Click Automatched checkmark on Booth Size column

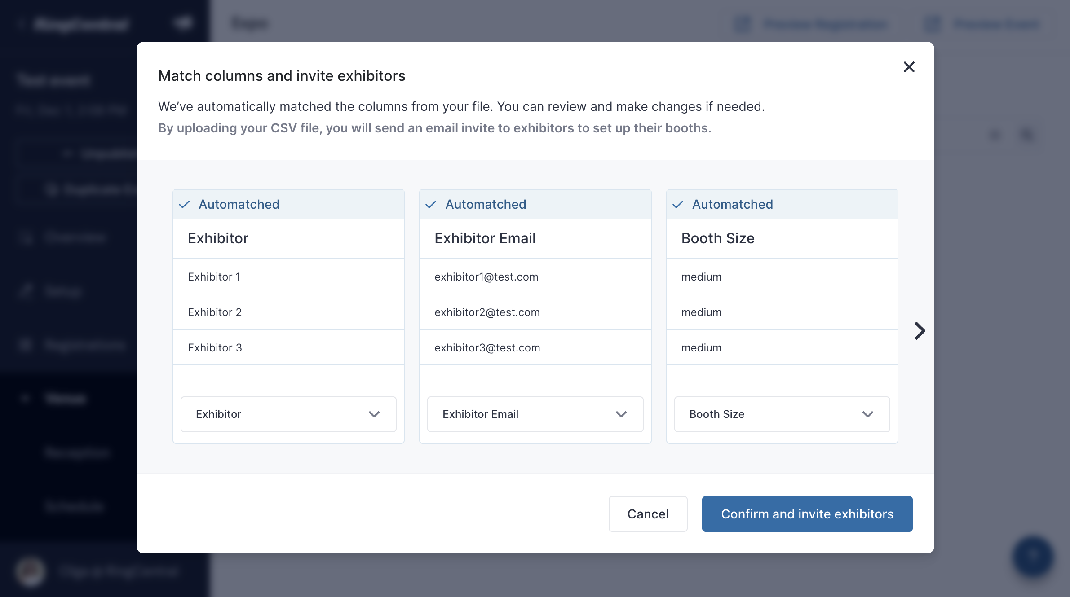678,205
